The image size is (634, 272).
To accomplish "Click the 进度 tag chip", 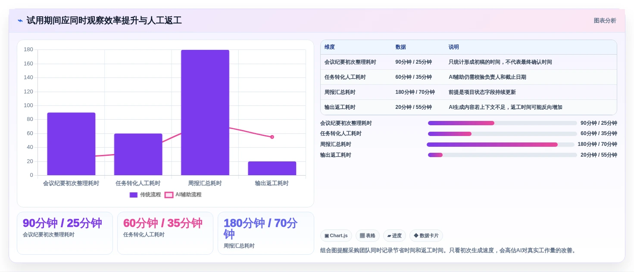I will pos(394,236).
